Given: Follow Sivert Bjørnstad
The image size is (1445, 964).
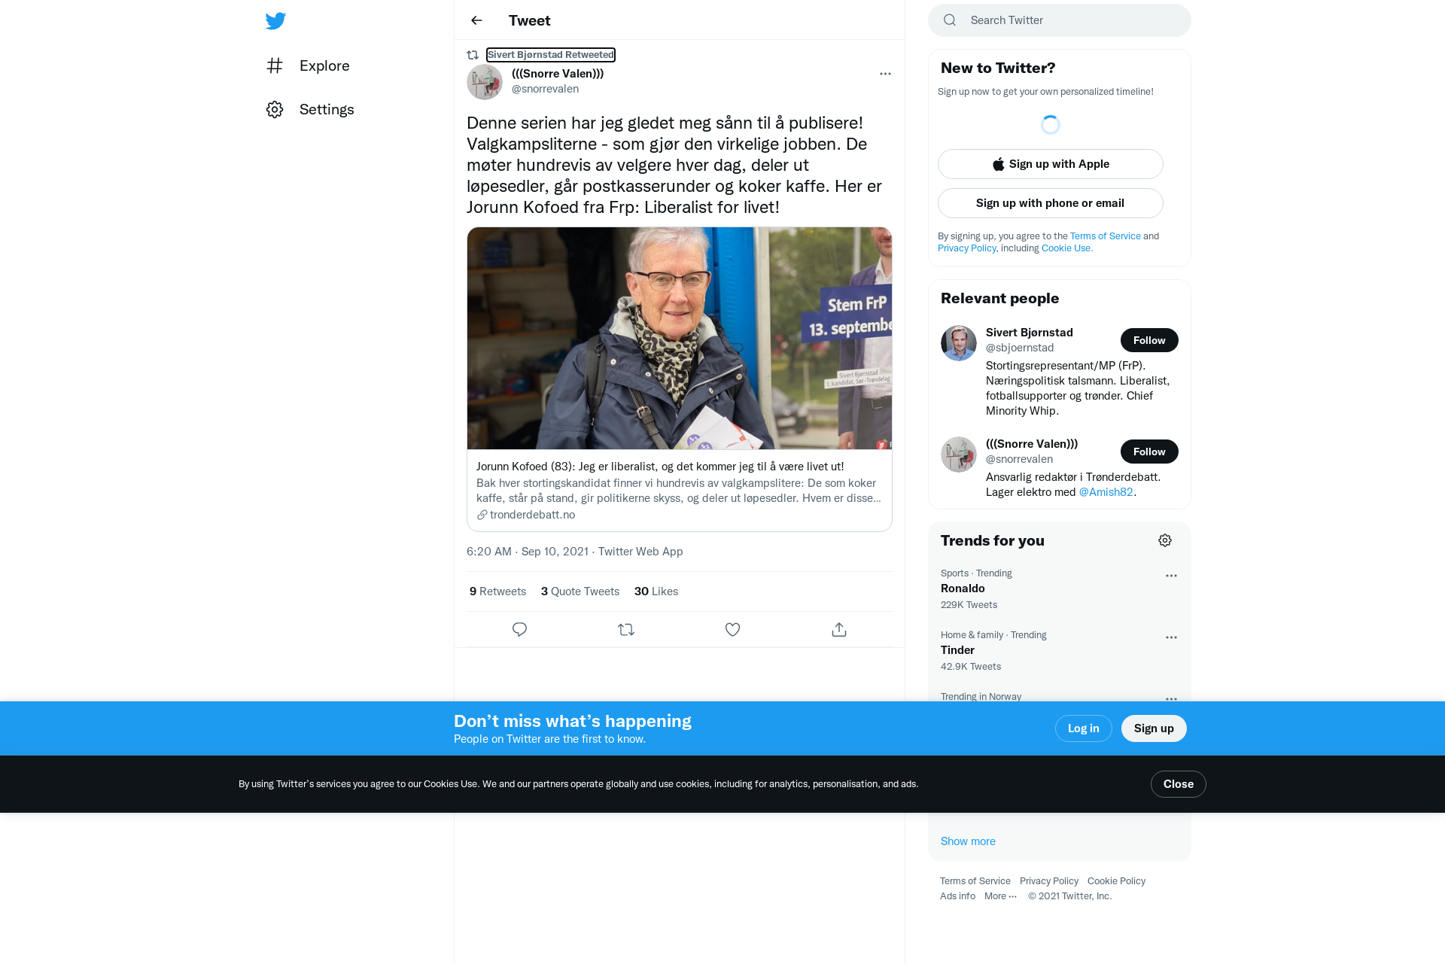Looking at the screenshot, I should pos(1149,340).
